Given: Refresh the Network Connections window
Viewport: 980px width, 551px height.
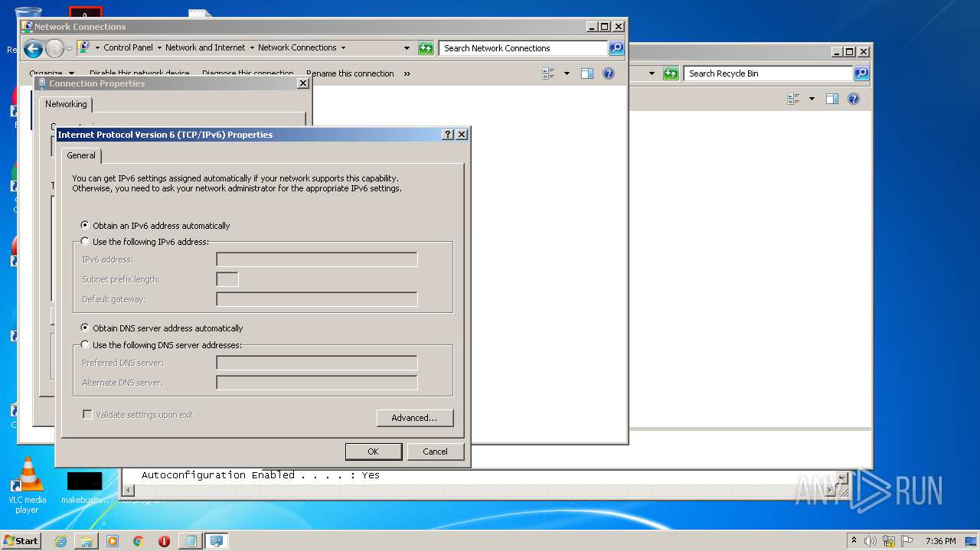Looking at the screenshot, I should tap(426, 48).
